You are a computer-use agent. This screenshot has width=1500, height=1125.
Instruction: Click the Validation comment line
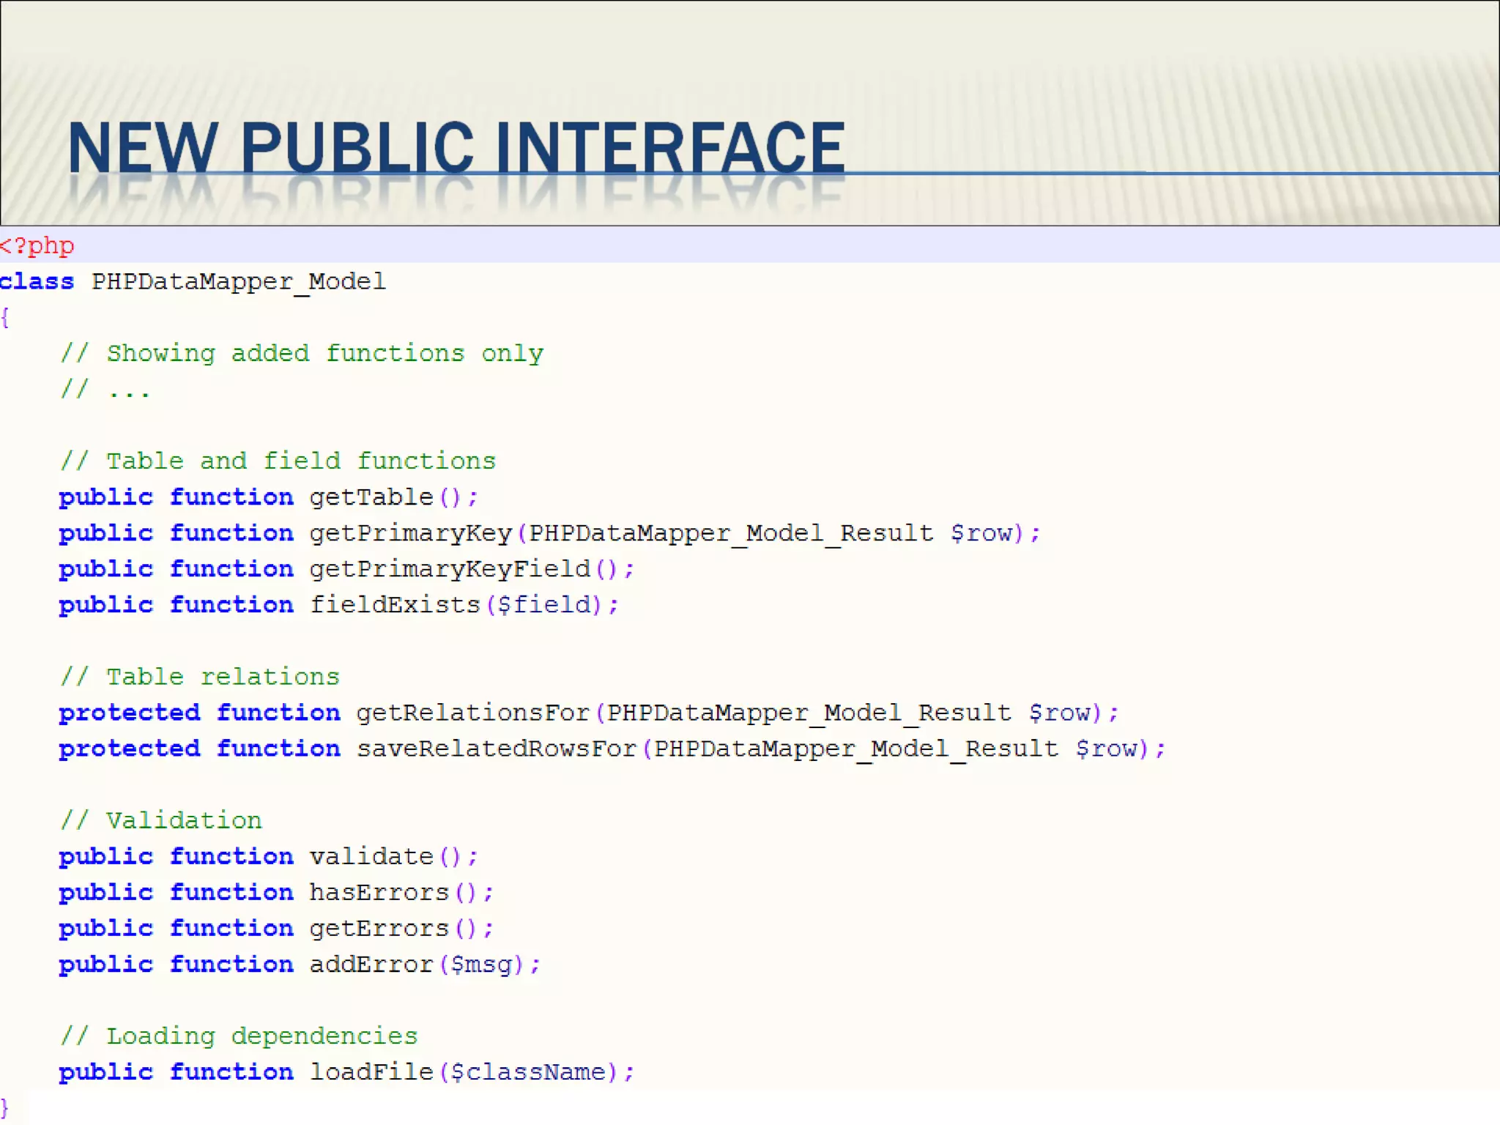pos(161,820)
